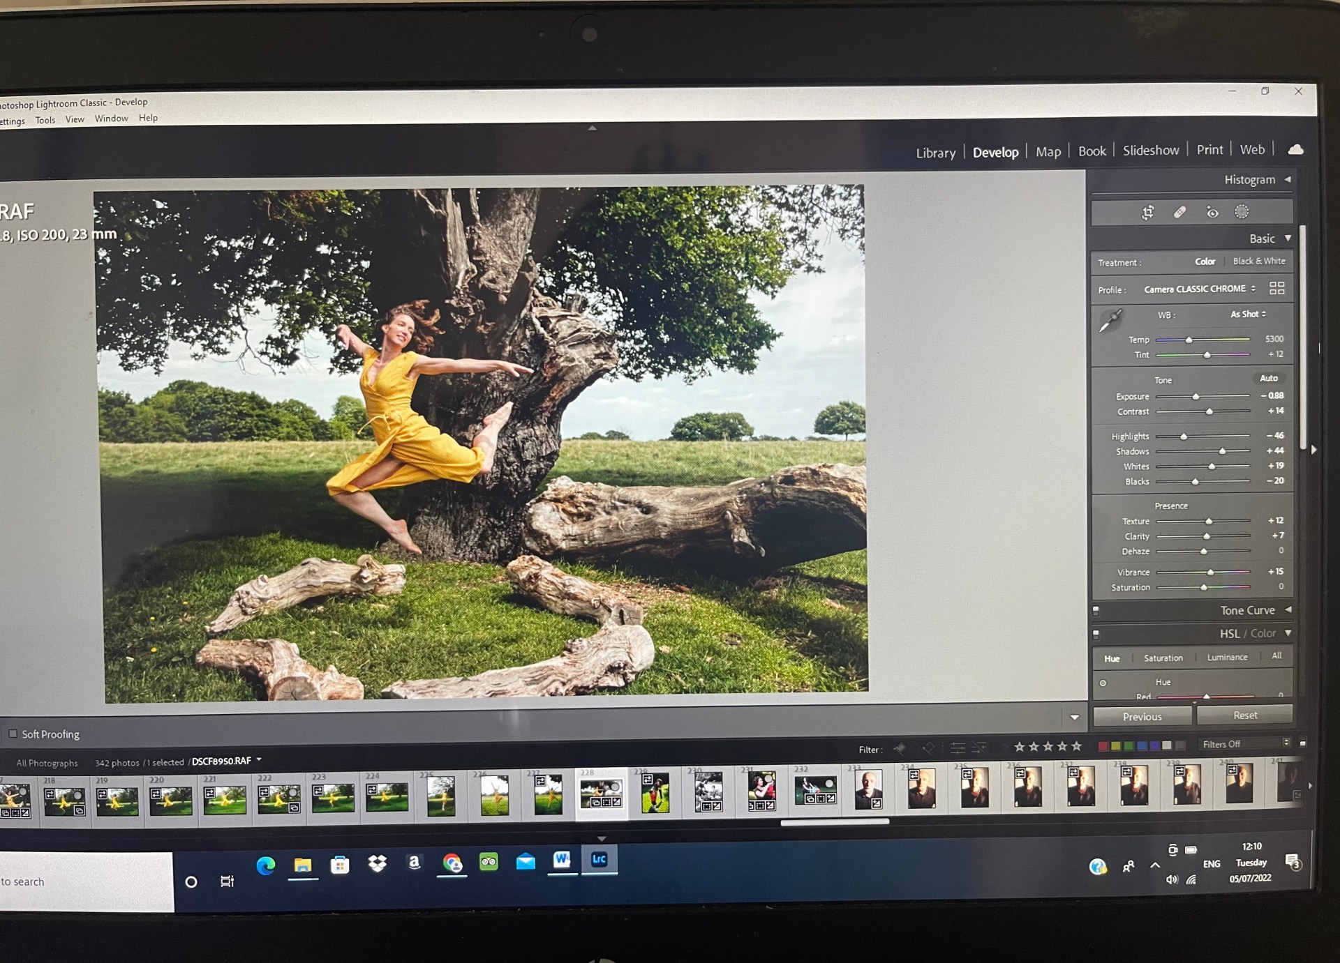Click the cloud sync status icon

click(x=1295, y=149)
